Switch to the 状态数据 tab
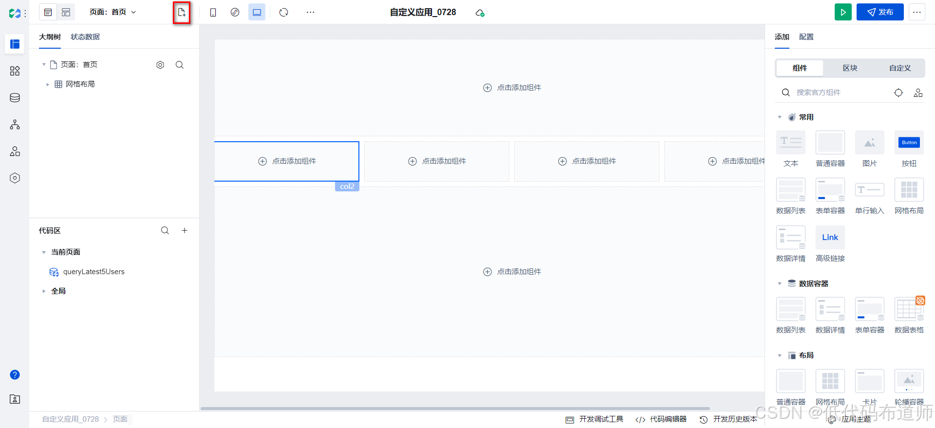 coord(85,37)
